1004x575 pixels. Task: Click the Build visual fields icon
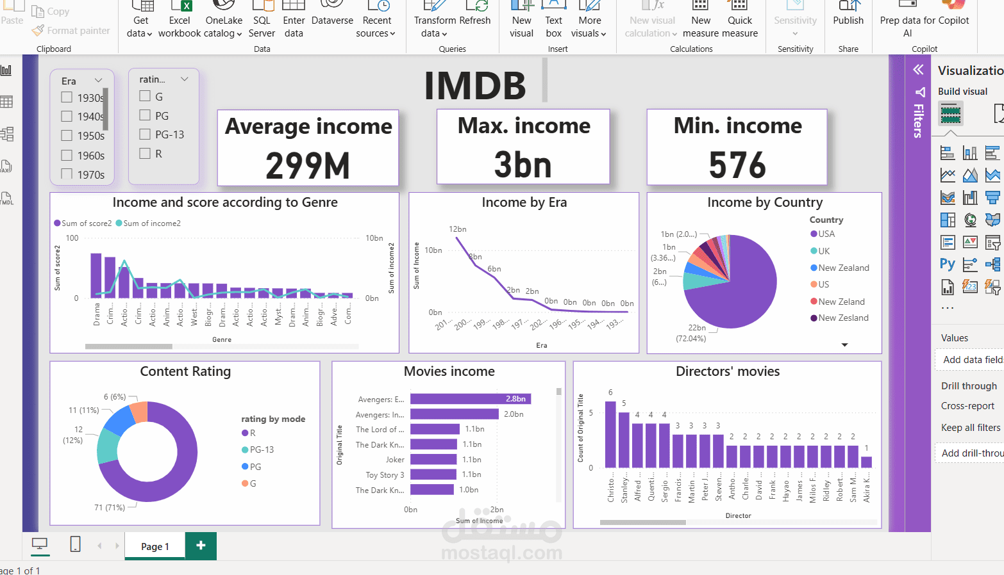(951, 114)
